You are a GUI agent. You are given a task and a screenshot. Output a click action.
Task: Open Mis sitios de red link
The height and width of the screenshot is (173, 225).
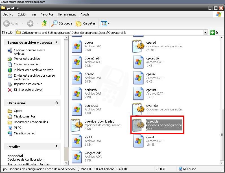point(25,133)
